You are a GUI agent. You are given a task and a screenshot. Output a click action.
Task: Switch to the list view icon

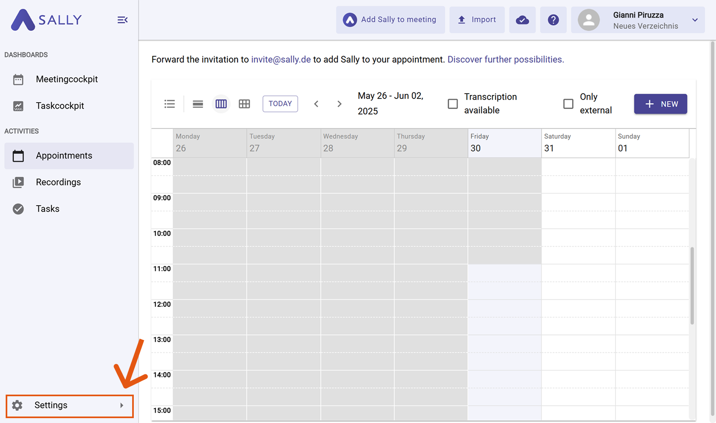click(169, 104)
